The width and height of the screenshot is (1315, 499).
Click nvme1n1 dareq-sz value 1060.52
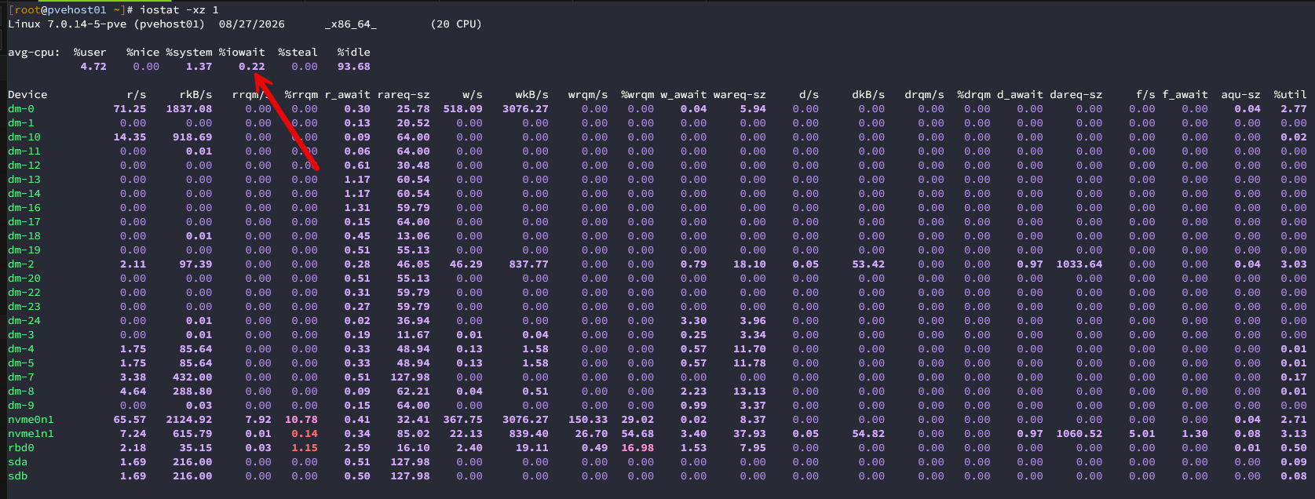pyautogui.click(x=1079, y=434)
